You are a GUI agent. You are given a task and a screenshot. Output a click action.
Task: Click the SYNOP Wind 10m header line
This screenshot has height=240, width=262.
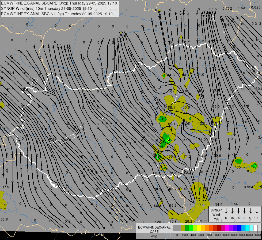[46, 9]
